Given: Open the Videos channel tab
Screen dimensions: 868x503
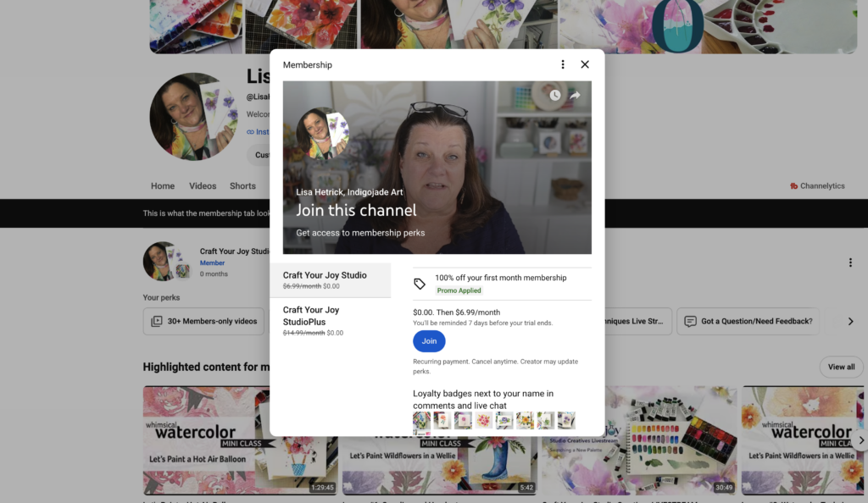Looking at the screenshot, I should coord(203,185).
